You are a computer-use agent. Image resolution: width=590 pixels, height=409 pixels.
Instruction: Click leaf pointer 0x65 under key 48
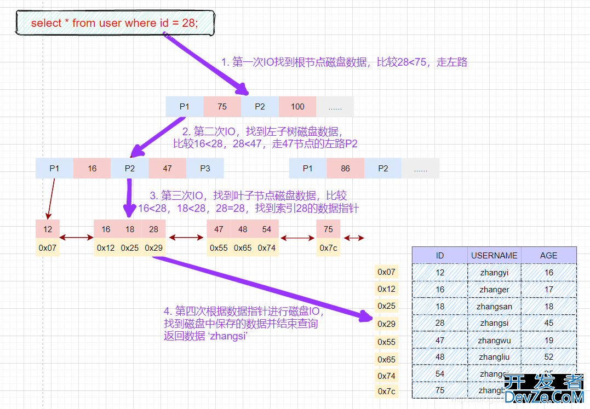tap(243, 247)
